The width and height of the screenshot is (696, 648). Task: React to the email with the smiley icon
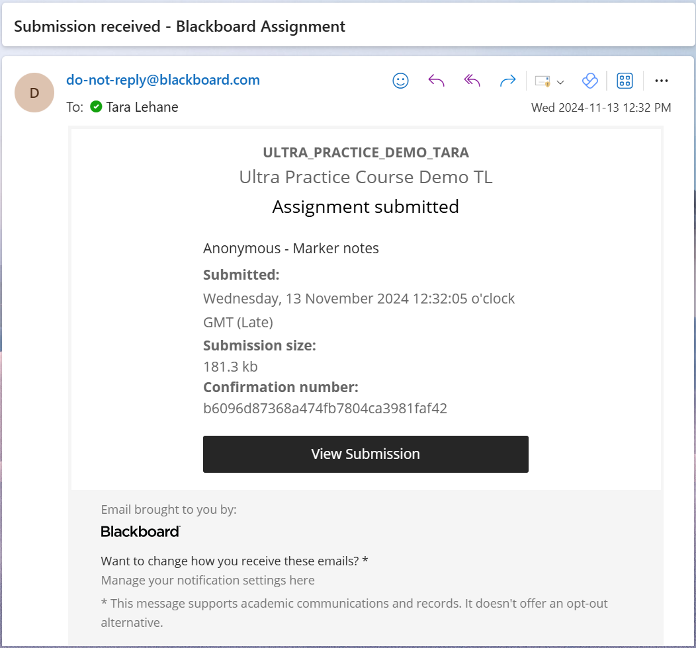(x=400, y=81)
